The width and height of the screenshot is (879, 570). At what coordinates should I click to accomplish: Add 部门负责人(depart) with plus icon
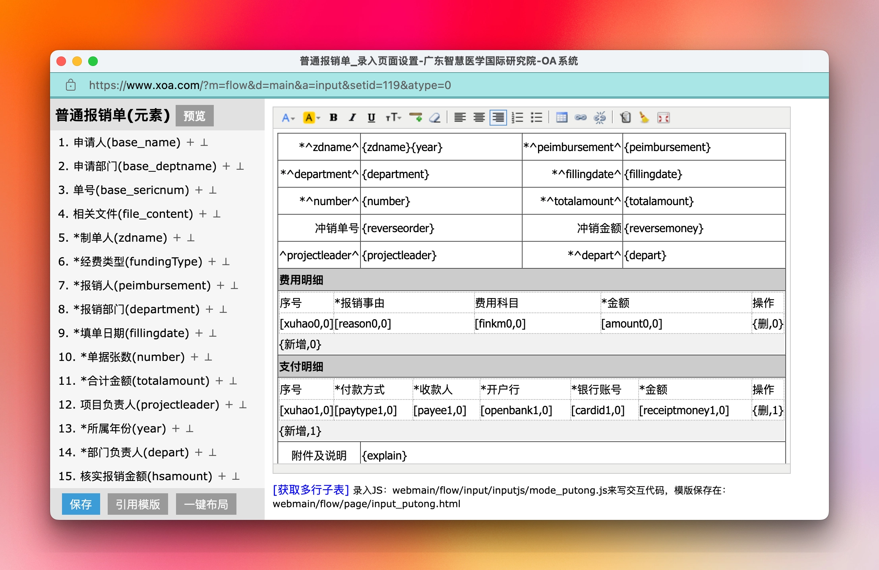[x=199, y=452]
